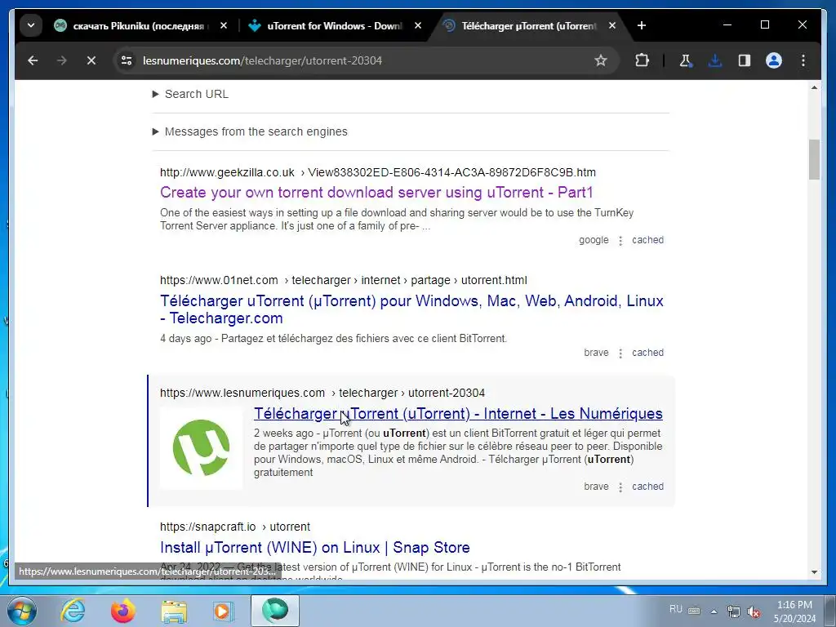Viewport: 836px width, 627px height.
Task: Open cached copy of 01net result
Action: click(647, 353)
